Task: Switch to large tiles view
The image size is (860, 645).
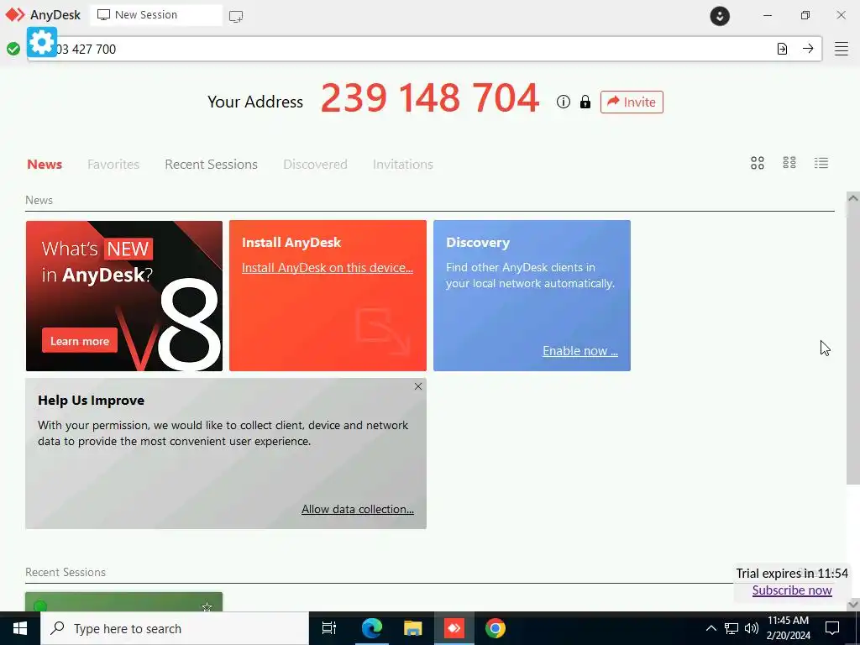Action: coord(758,163)
